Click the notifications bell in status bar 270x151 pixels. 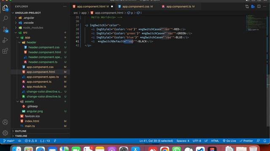point(265,141)
